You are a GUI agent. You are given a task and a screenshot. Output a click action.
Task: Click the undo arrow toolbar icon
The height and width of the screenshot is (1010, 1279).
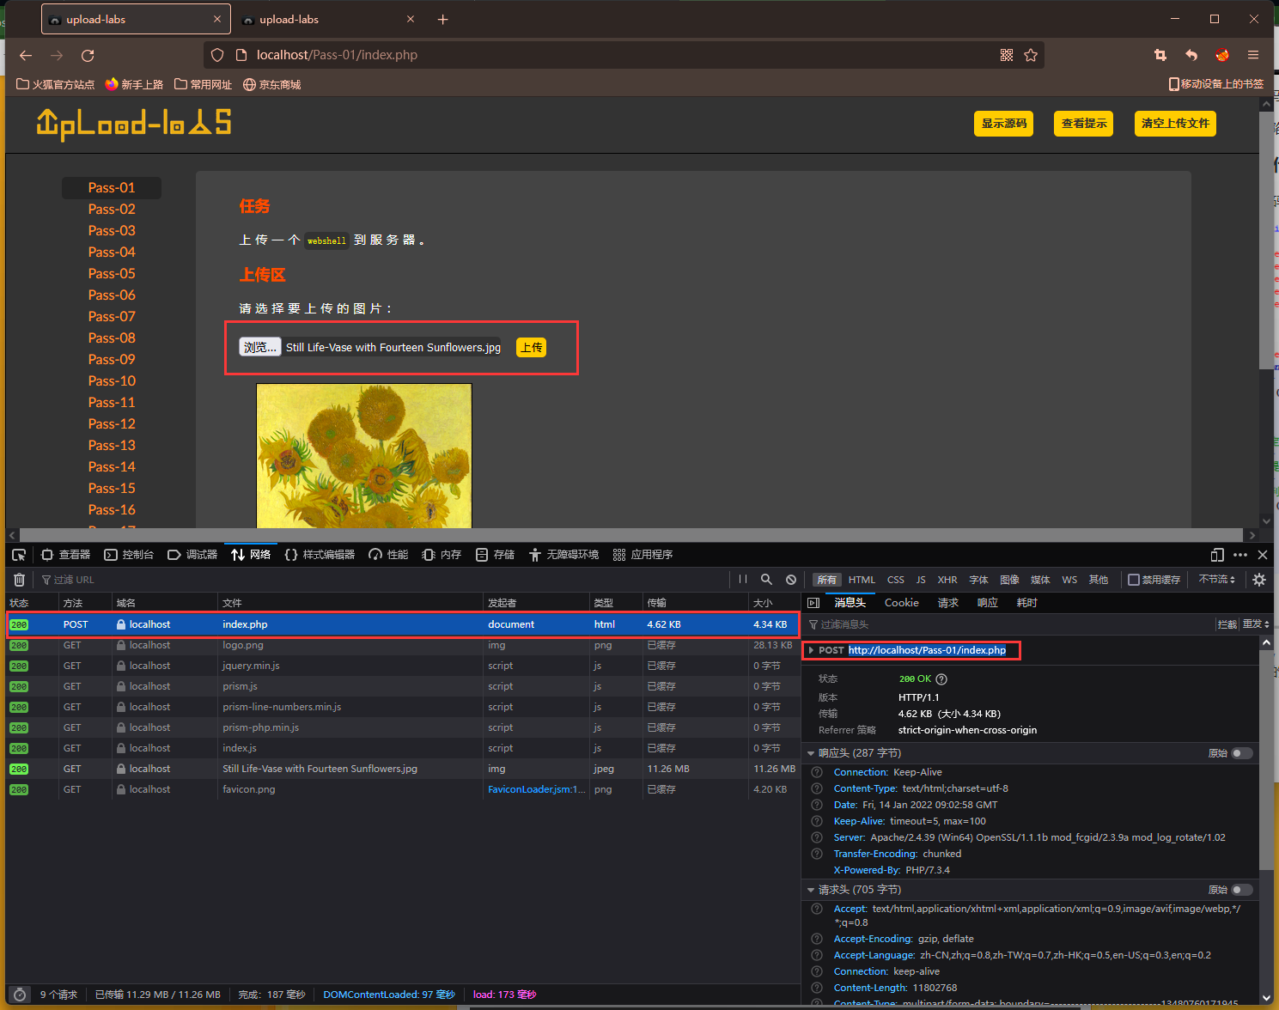[1191, 55]
